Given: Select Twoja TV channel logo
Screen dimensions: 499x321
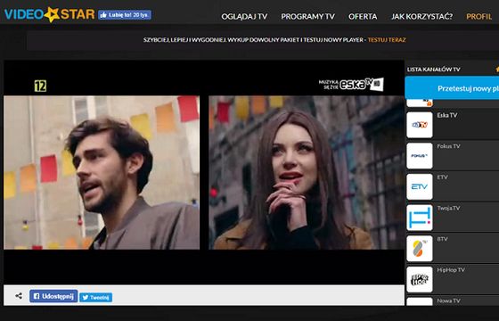Looking at the screenshot, I should [x=420, y=218].
